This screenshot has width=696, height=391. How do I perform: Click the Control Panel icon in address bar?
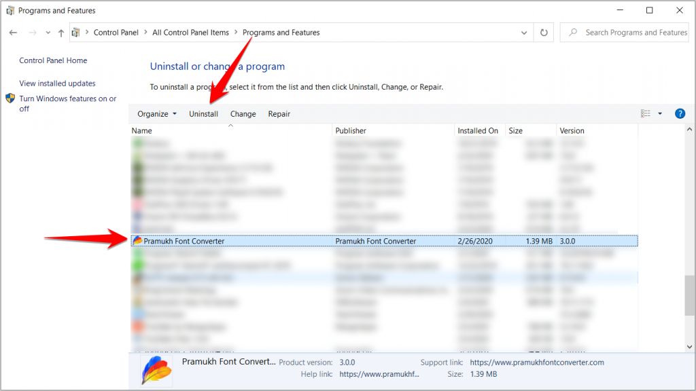tap(76, 33)
